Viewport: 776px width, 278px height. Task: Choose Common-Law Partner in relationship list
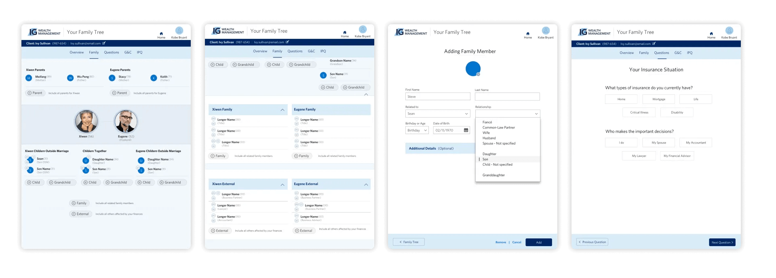click(499, 127)
